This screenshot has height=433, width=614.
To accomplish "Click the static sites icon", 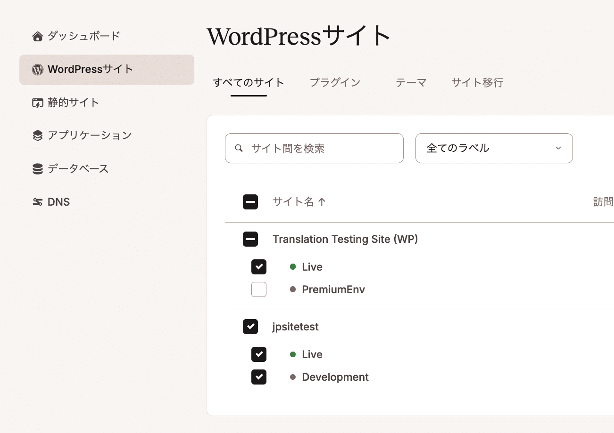I will [37, 103].
